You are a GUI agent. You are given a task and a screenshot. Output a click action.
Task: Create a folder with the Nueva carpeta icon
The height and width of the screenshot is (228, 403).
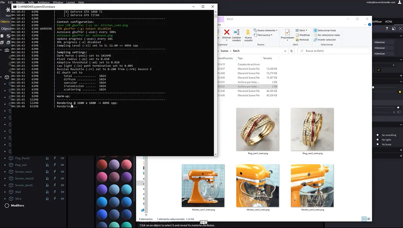248,34
